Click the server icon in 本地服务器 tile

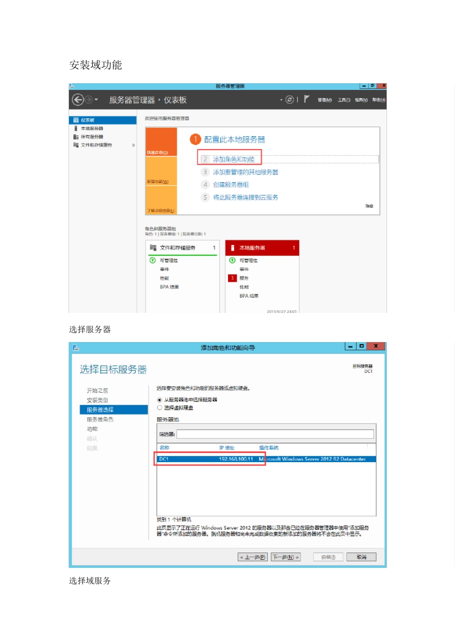(x=233, y=248)
